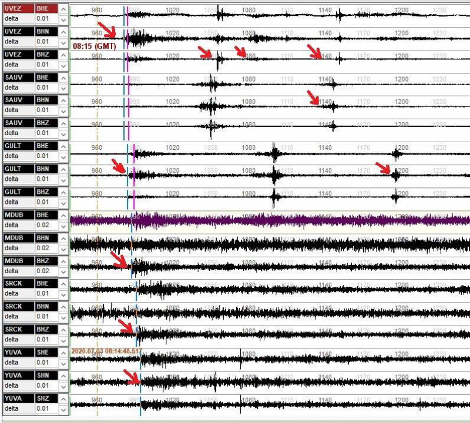Click down arrow beside MDUB BHZ delta
The image size is (470, 423).
point(63,272)
